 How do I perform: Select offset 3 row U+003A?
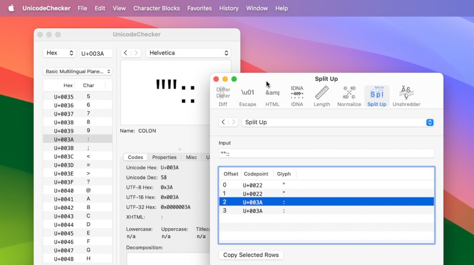point(326,210)
